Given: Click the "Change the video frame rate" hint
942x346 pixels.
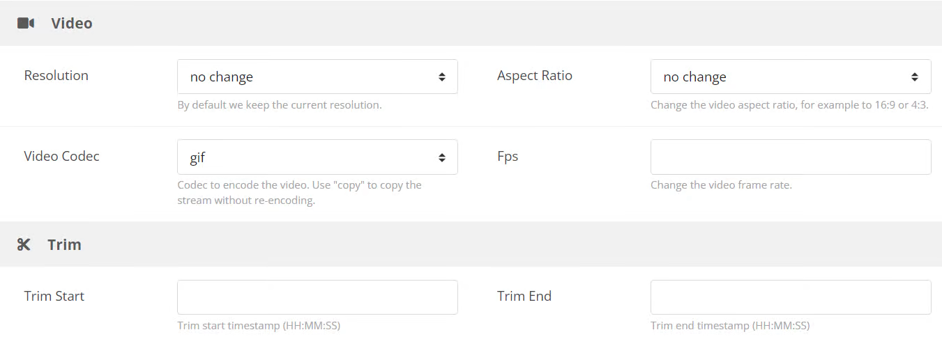Looking at the screenshot, I should pos(721,185).
